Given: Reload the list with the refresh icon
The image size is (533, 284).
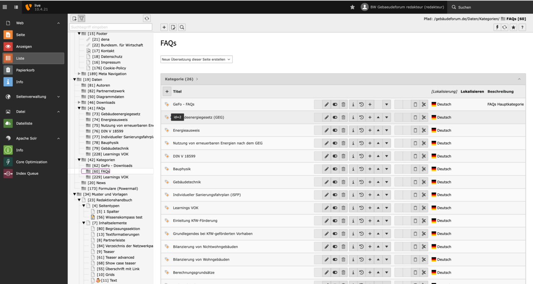Looking at the screenshot, I should coord(505,27).
